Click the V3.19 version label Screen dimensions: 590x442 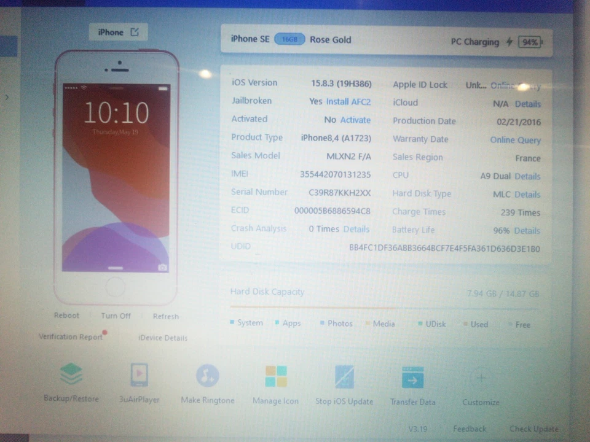(x=418, y=429)
